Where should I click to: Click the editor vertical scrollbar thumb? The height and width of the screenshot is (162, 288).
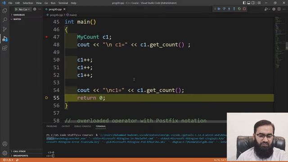tap(287, 46)
